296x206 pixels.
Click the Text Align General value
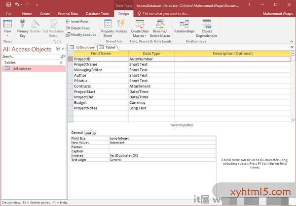click(162, 160)
